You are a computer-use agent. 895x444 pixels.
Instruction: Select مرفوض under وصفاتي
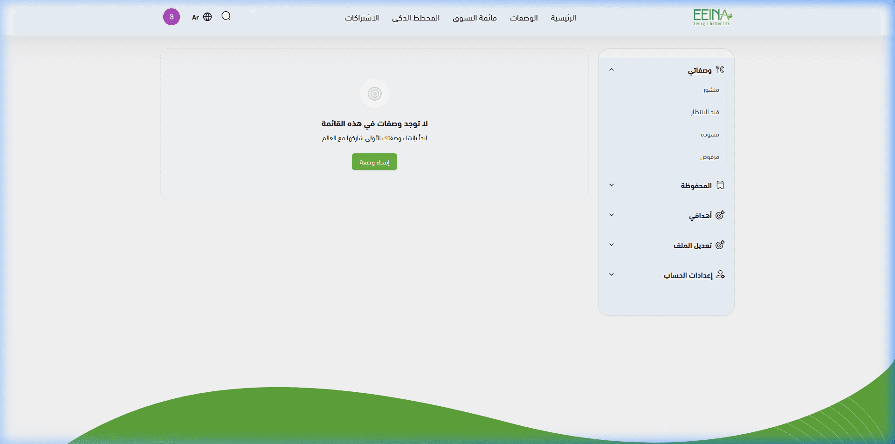709,157
